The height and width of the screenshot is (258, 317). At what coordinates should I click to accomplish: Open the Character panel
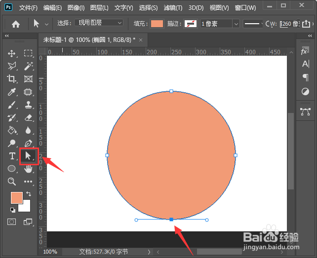click(x=306, y=64)
